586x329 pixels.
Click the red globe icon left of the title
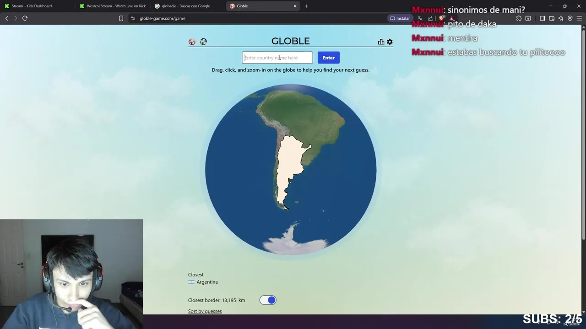click(192, 42)
